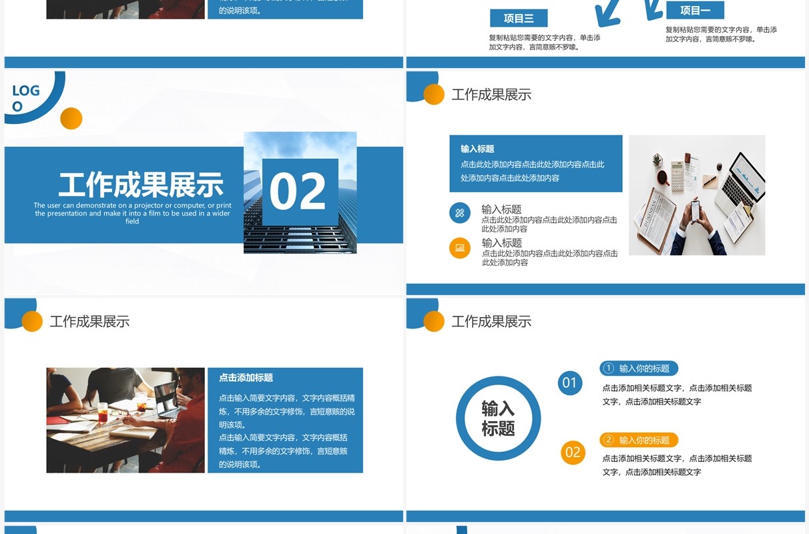Image resolution: width=809 pixels, height=534 pixels.
Task: Click the orange pill ② 输入你的标题
Action: pyautogui.click(x=639, y=440)
